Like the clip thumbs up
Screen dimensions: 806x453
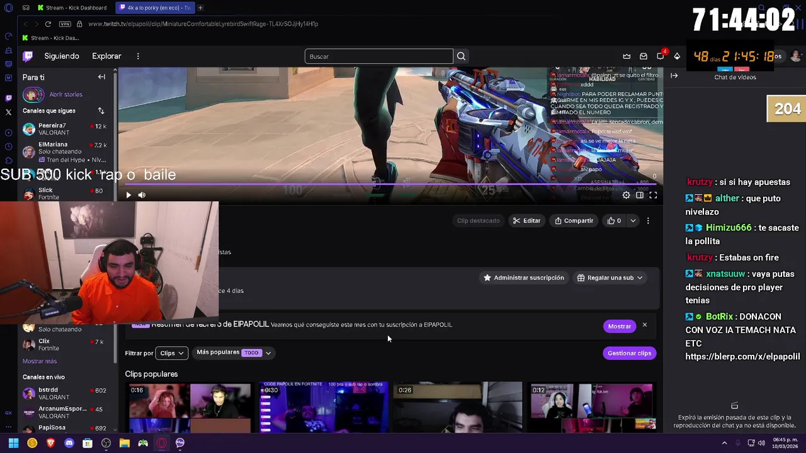[x=614, y=221]
